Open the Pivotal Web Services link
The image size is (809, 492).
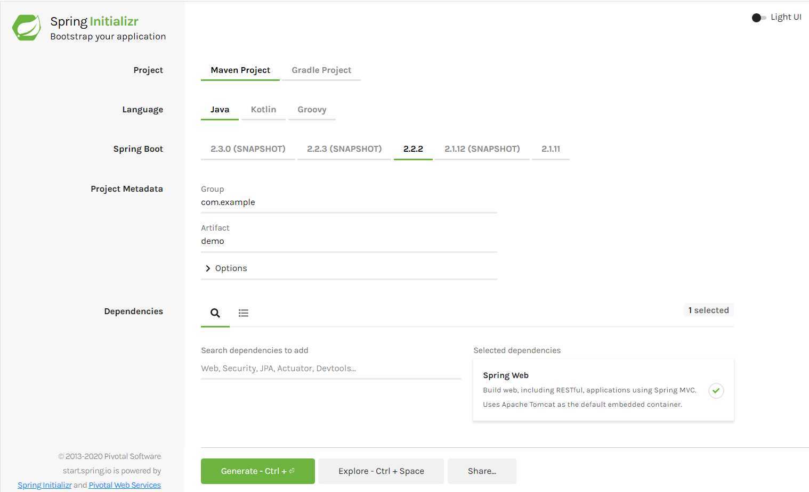tap(125, 485)
